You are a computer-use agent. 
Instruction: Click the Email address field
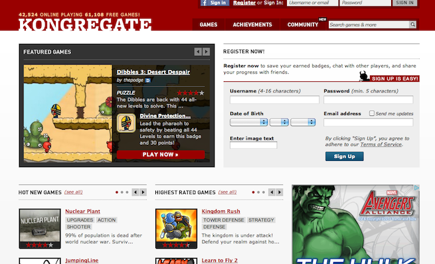point(368,122)
